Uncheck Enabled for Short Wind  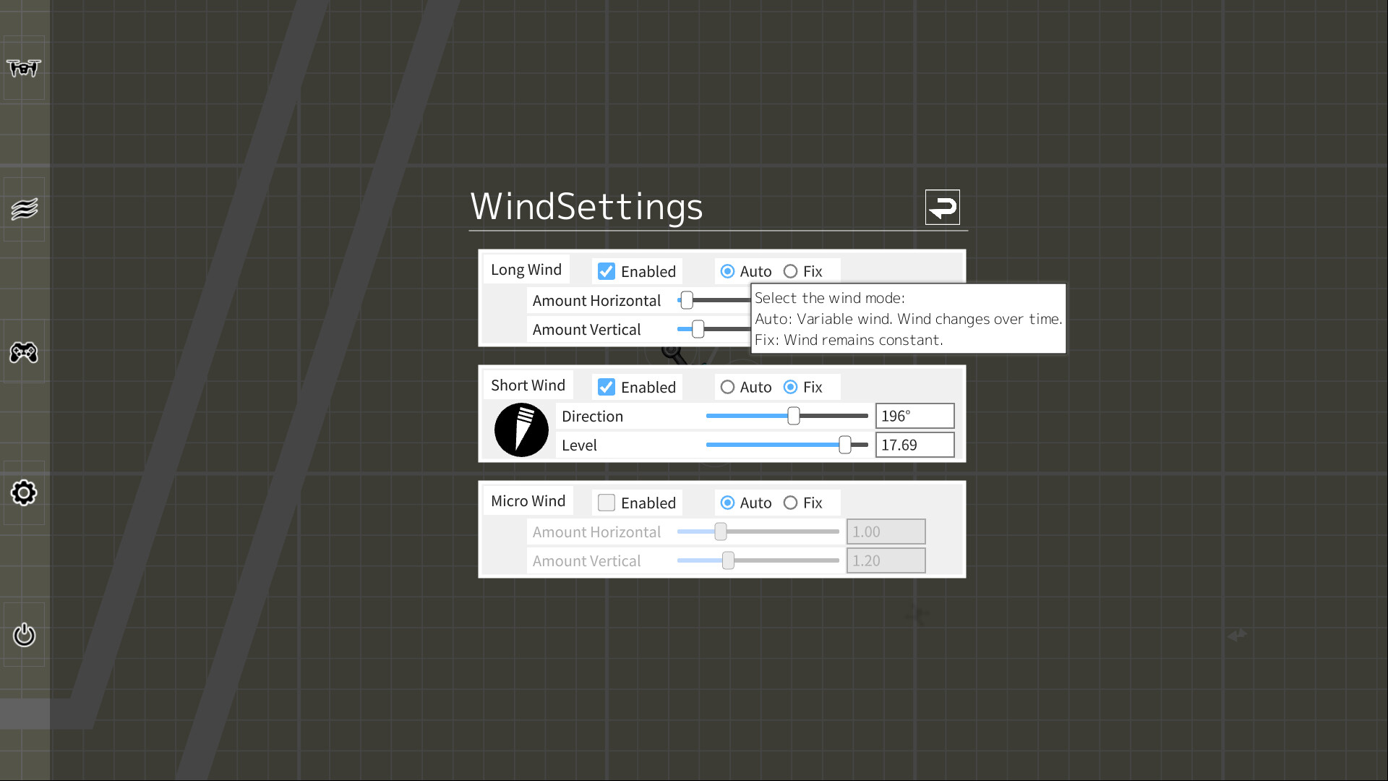pyautogui.click(x=607, y=387)
